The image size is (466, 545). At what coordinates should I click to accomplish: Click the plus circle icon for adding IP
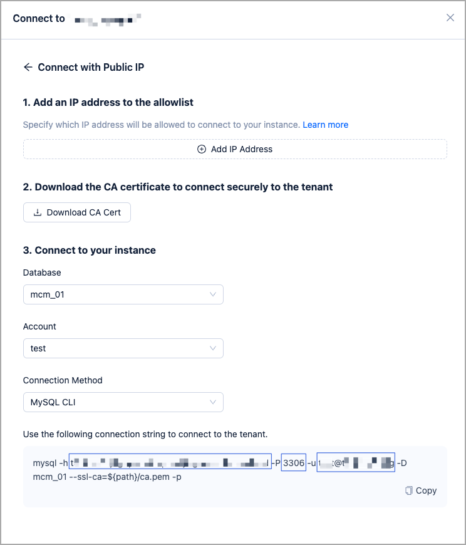[202, 149]
